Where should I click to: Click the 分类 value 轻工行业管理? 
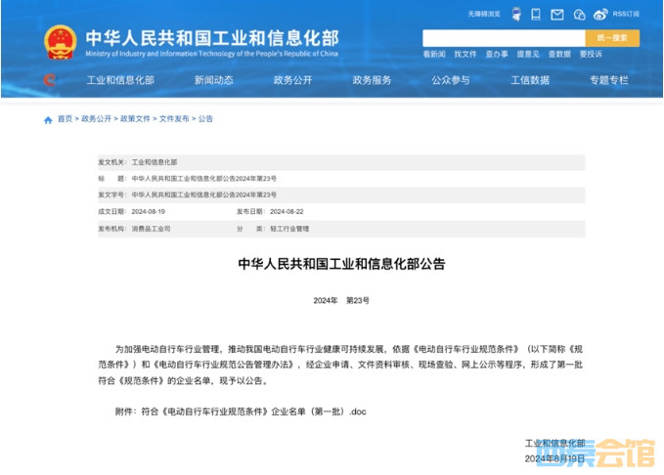pyautogui.click(x=289, y=229)
